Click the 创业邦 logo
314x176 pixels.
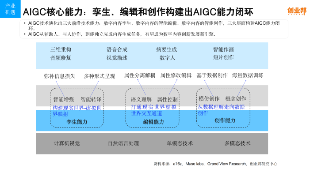(x=297, y=11)
